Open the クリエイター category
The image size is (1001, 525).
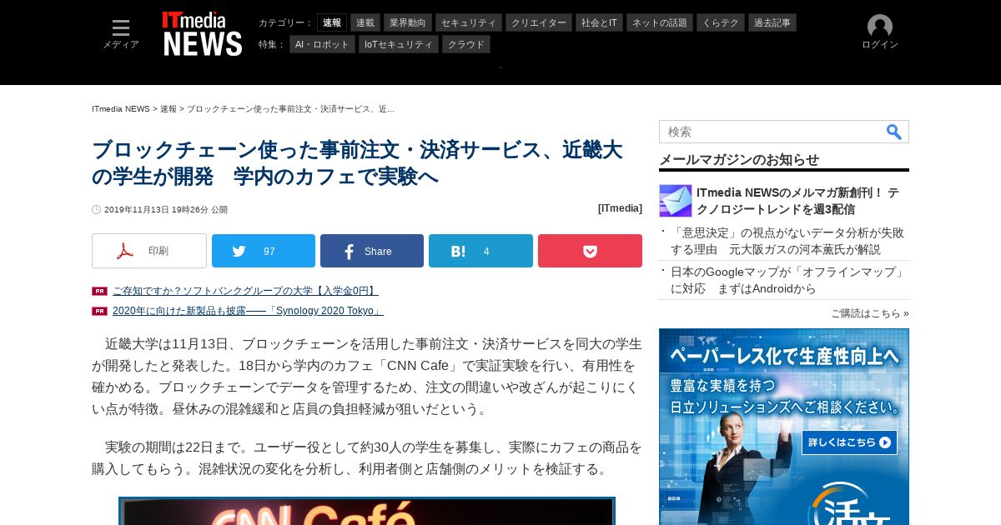click(539, 22)
